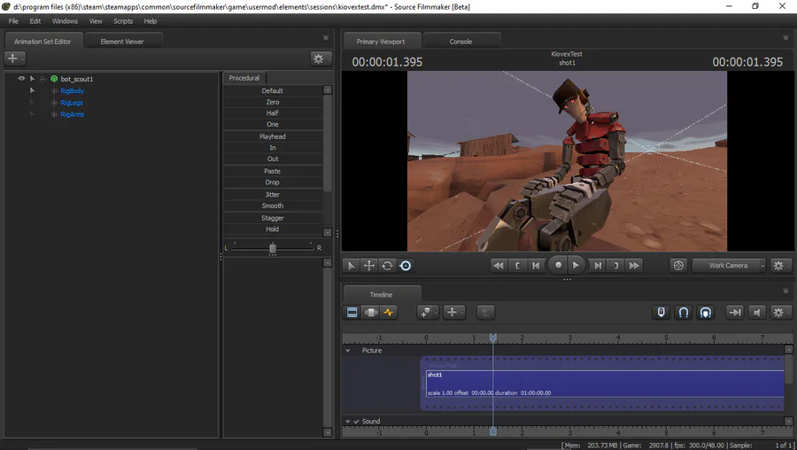
Task: Toggle the highlighted magnet snap clips icon
Action: [706, 312]
